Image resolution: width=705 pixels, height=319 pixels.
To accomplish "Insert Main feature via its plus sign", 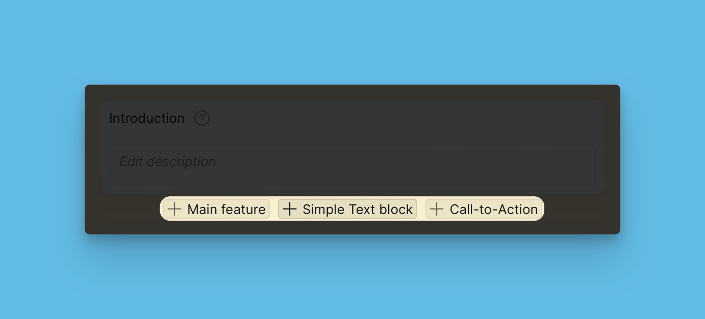I will pos(174,209).
